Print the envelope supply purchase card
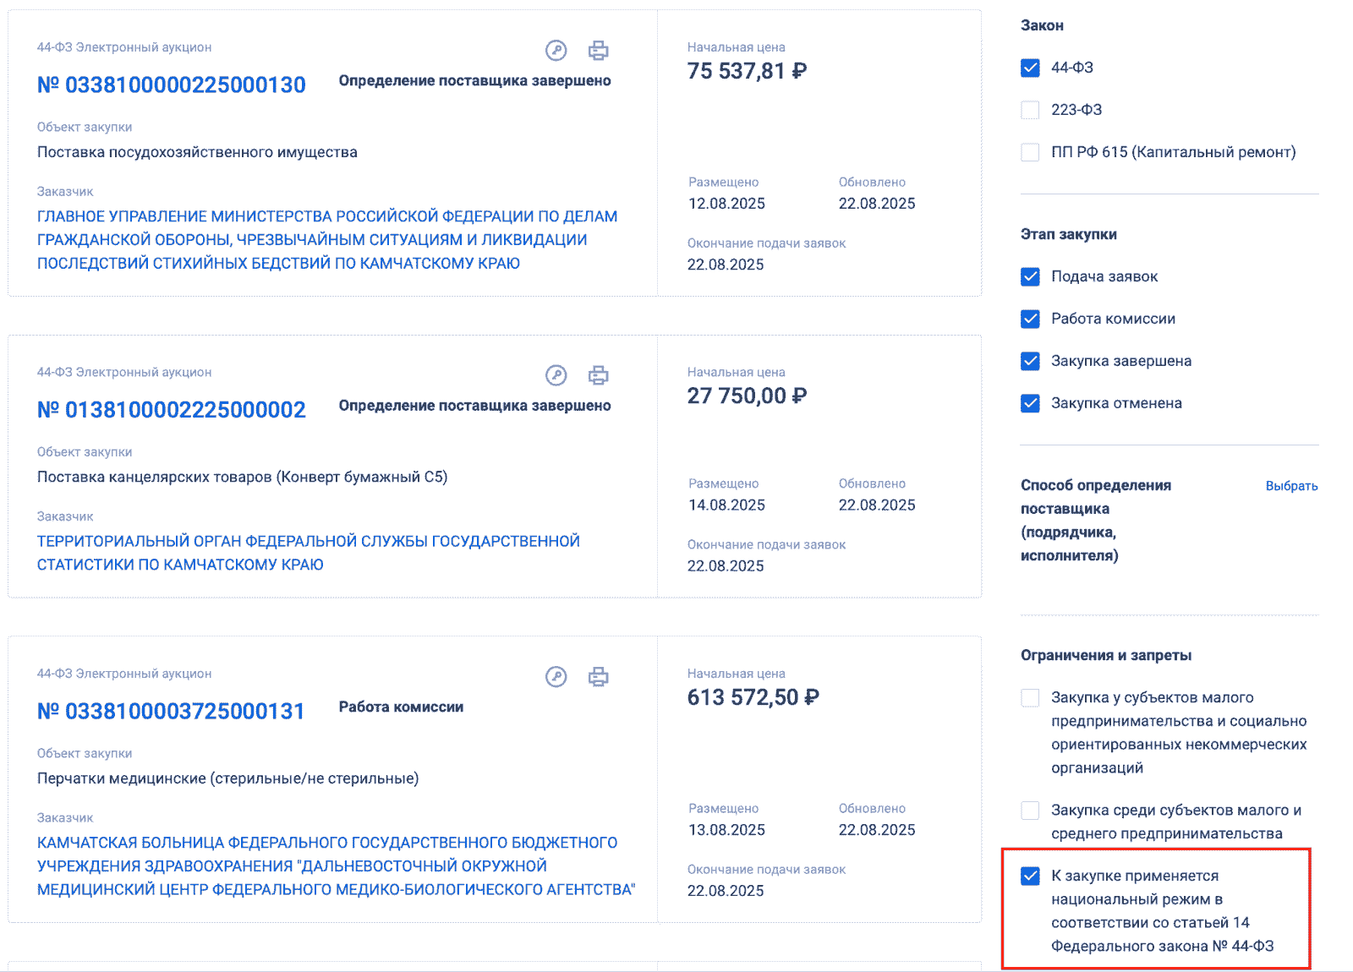Screen dimensions: 1353x972 pos(599,375)
